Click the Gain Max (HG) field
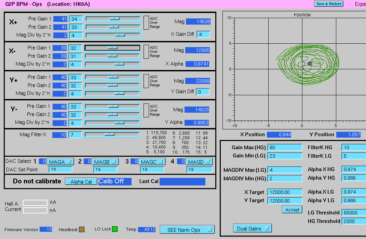Image resolution: width=366 pixels, height=239 pixels. point(285,147)
